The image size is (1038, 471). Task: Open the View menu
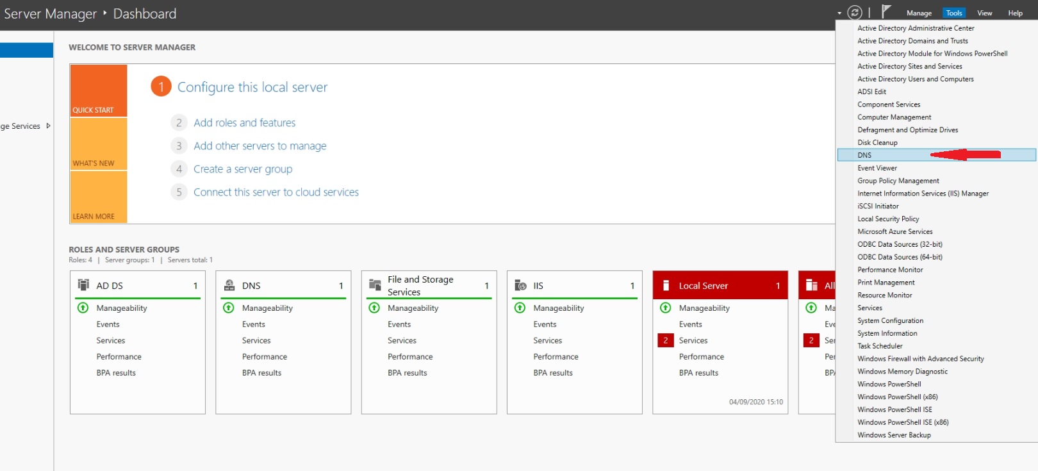click(x=985, y=13)
